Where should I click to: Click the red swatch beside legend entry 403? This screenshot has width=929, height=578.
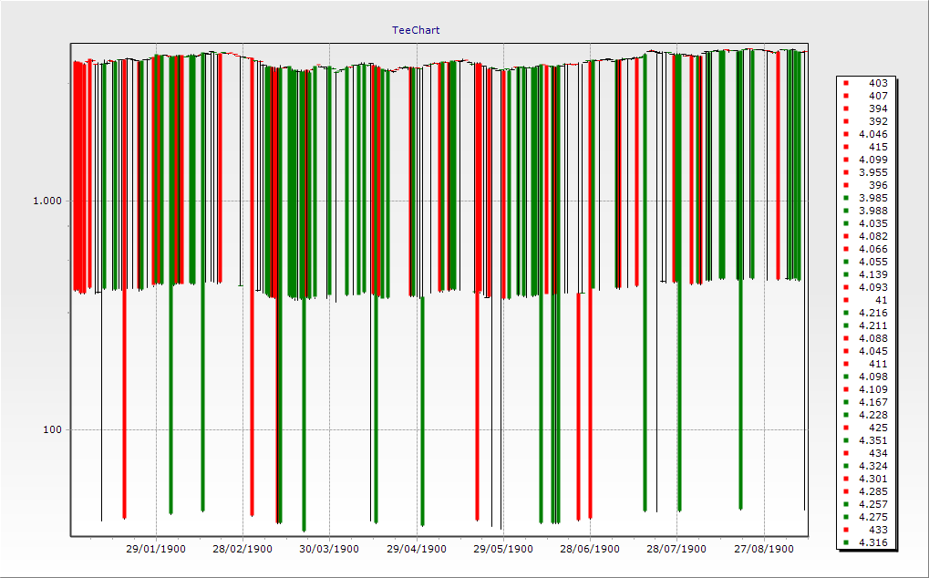click(846, 84)
